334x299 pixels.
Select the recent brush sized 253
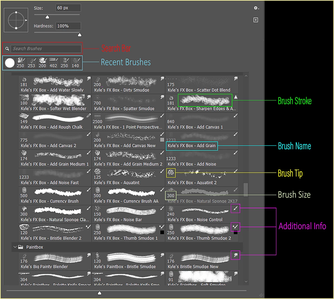[31, 63]
